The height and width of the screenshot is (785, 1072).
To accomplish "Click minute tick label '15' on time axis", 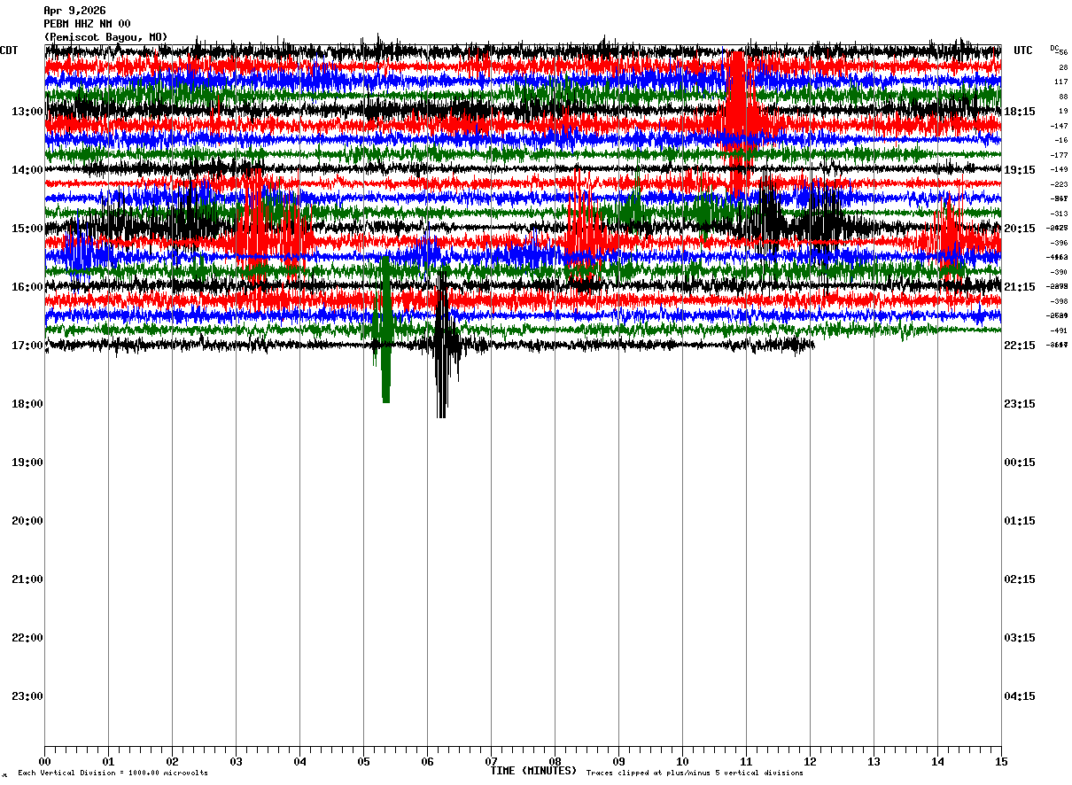I will click(x=1001, y=762).
